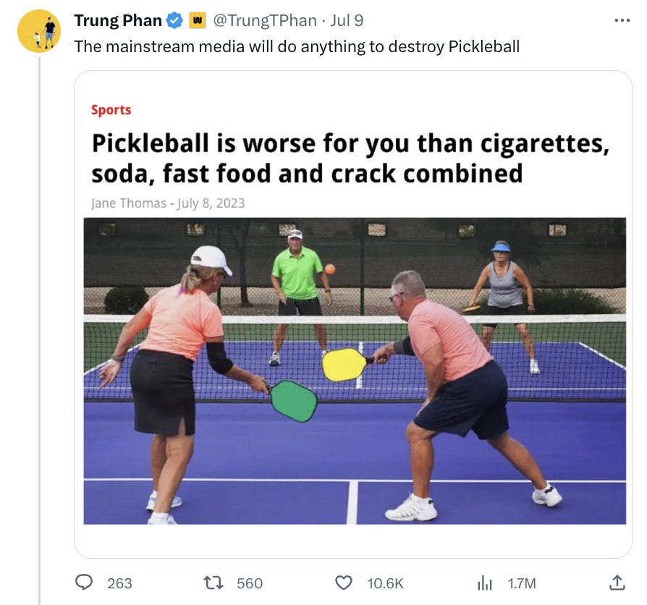647x605 pixels.
Task: Click the red Sports category label
Action: coord(111,110)
